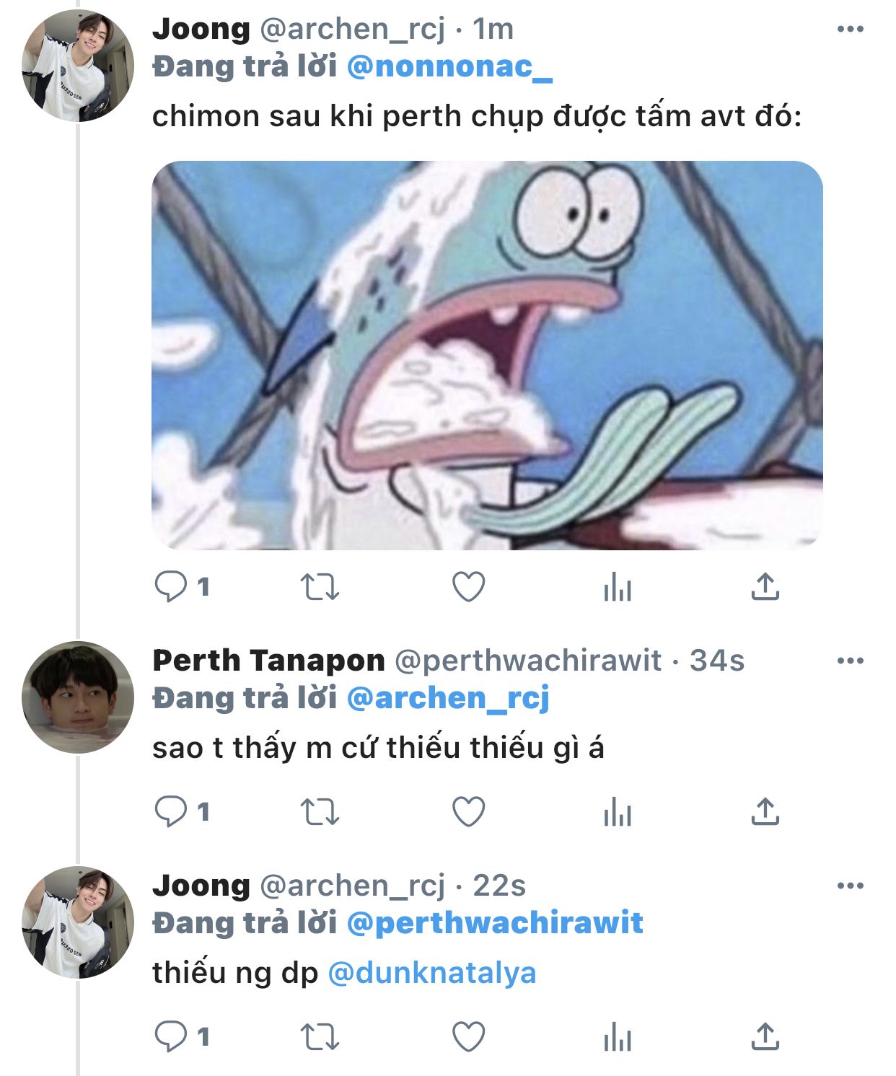Share Perth Tanapon's tweet
This screenshot has width=896, height=1076.
(765, 812)
